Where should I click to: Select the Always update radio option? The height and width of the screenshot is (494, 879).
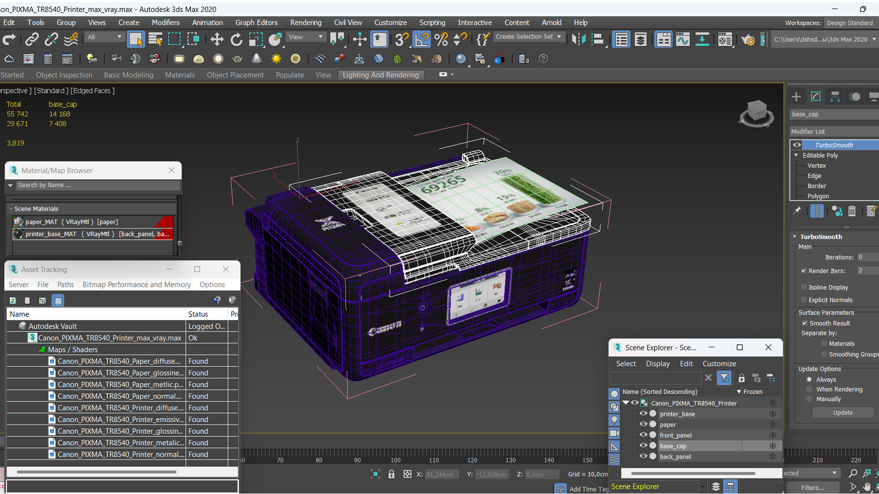(809, 379)
